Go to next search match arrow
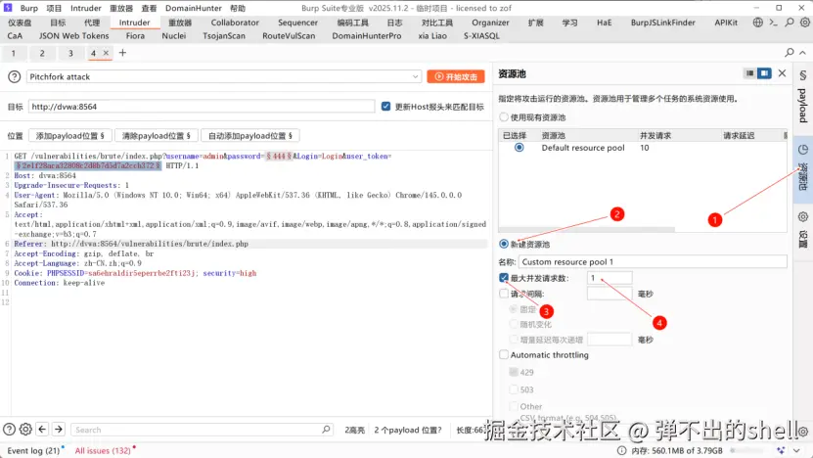 59,430
